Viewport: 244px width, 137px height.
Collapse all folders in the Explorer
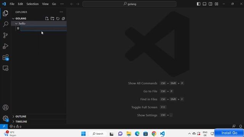63,19
